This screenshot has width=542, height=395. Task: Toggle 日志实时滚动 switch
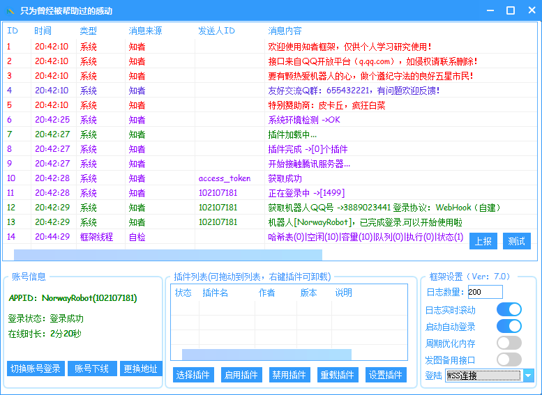click(509, 310)
